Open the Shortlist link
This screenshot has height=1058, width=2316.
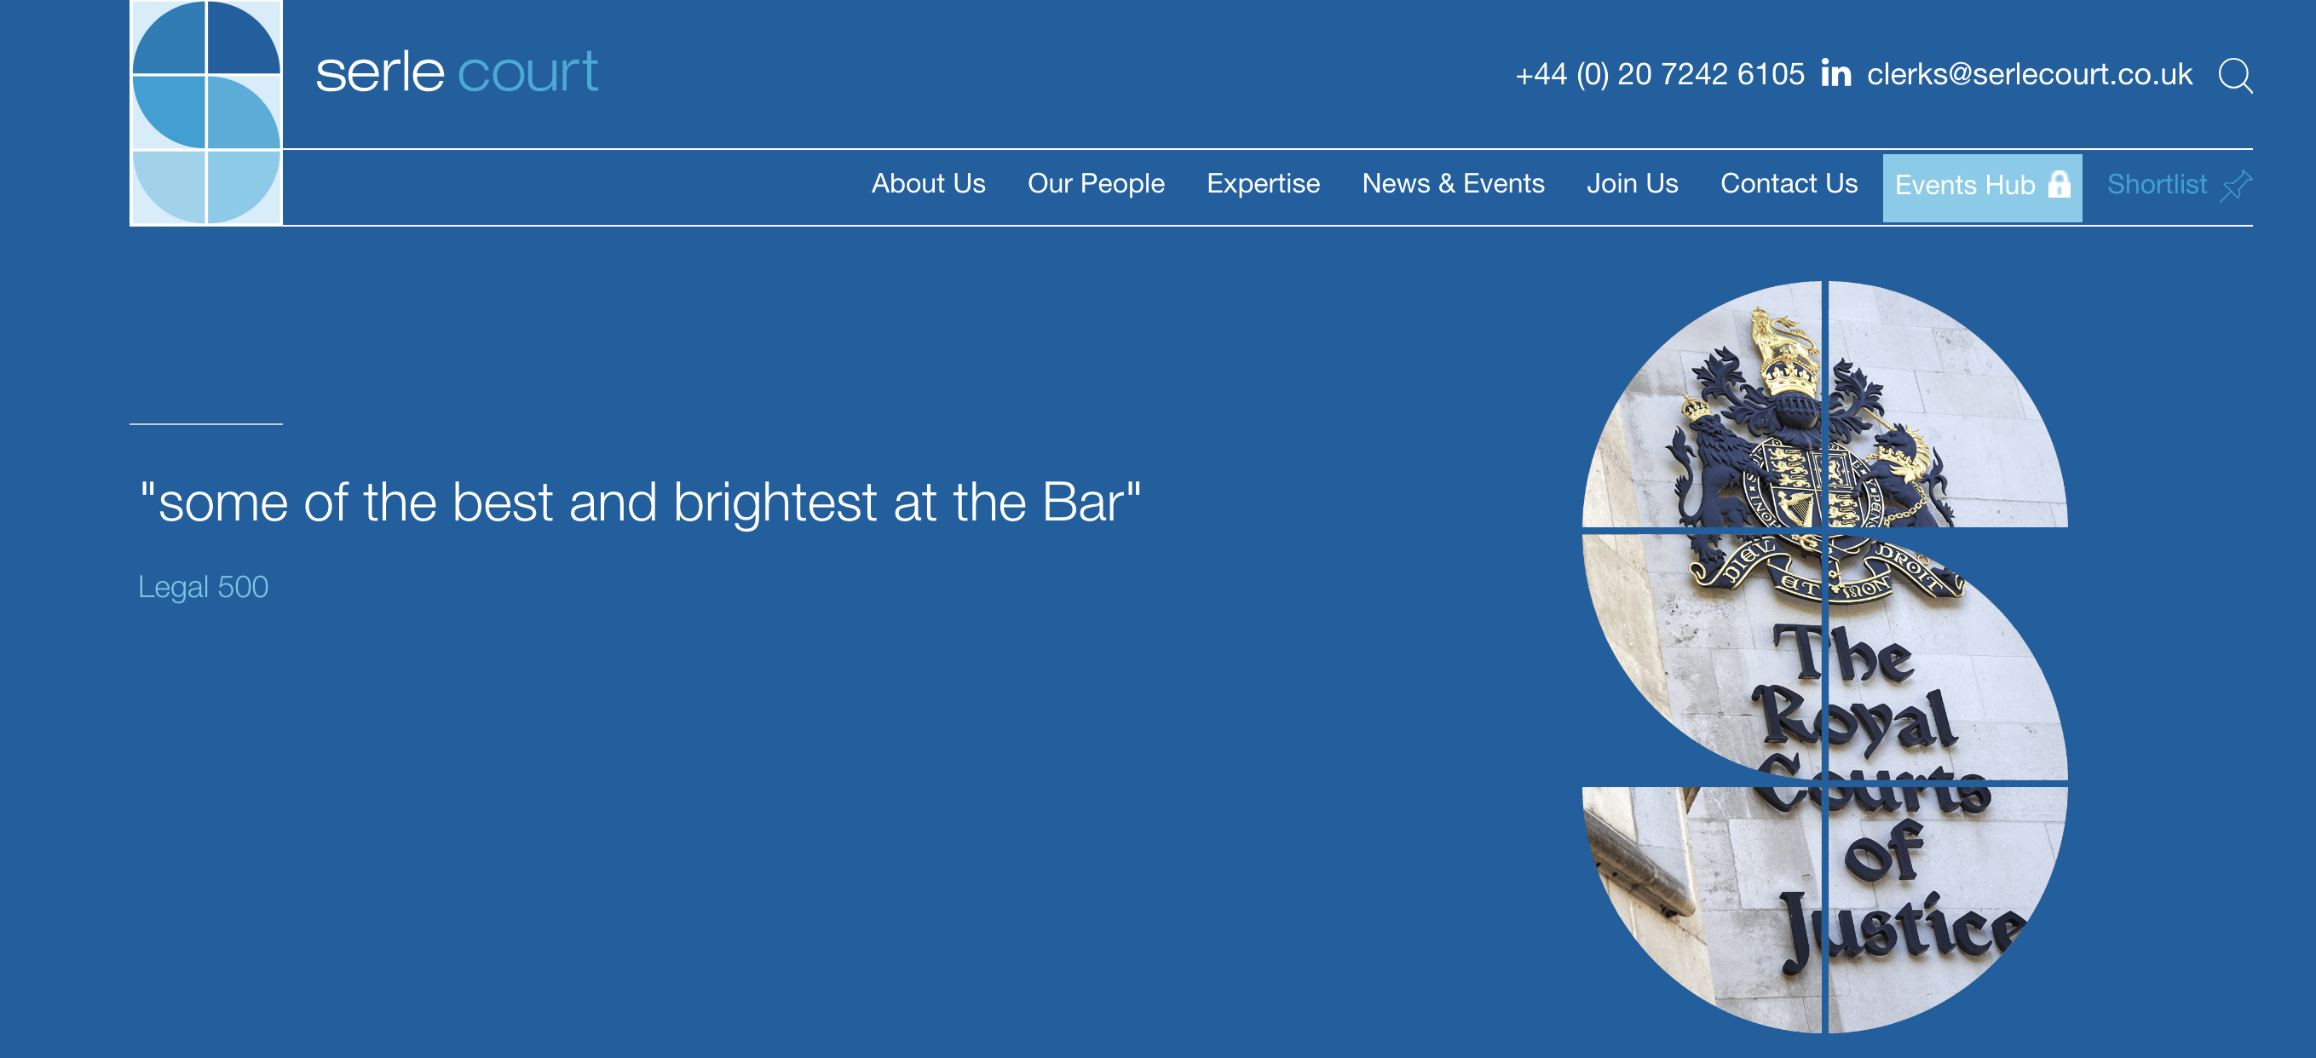2156,184
